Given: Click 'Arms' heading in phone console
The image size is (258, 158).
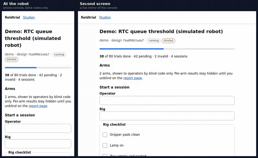Looking at the screenshot, I should pyautogui.click(x=10, y=89).
